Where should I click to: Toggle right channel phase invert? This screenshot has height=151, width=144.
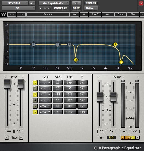[21, 138]
